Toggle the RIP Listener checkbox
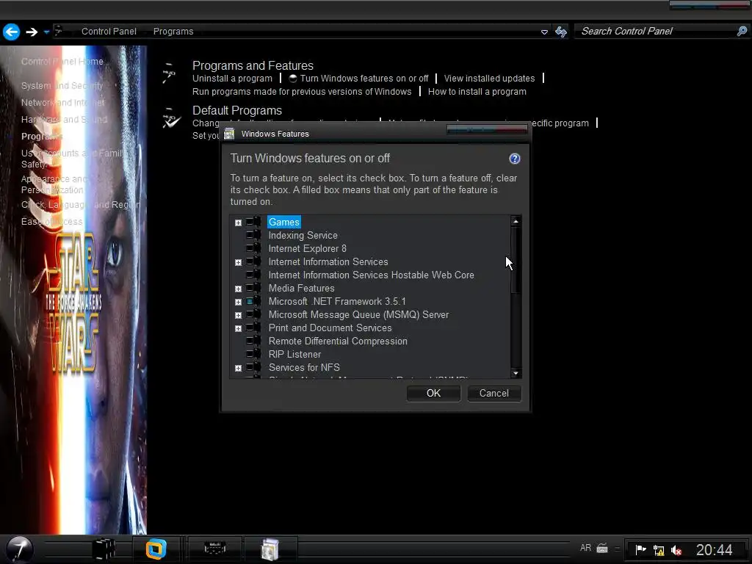Viewport: 752px width, 564px height. pyautogui.click(x=250, y=354)
